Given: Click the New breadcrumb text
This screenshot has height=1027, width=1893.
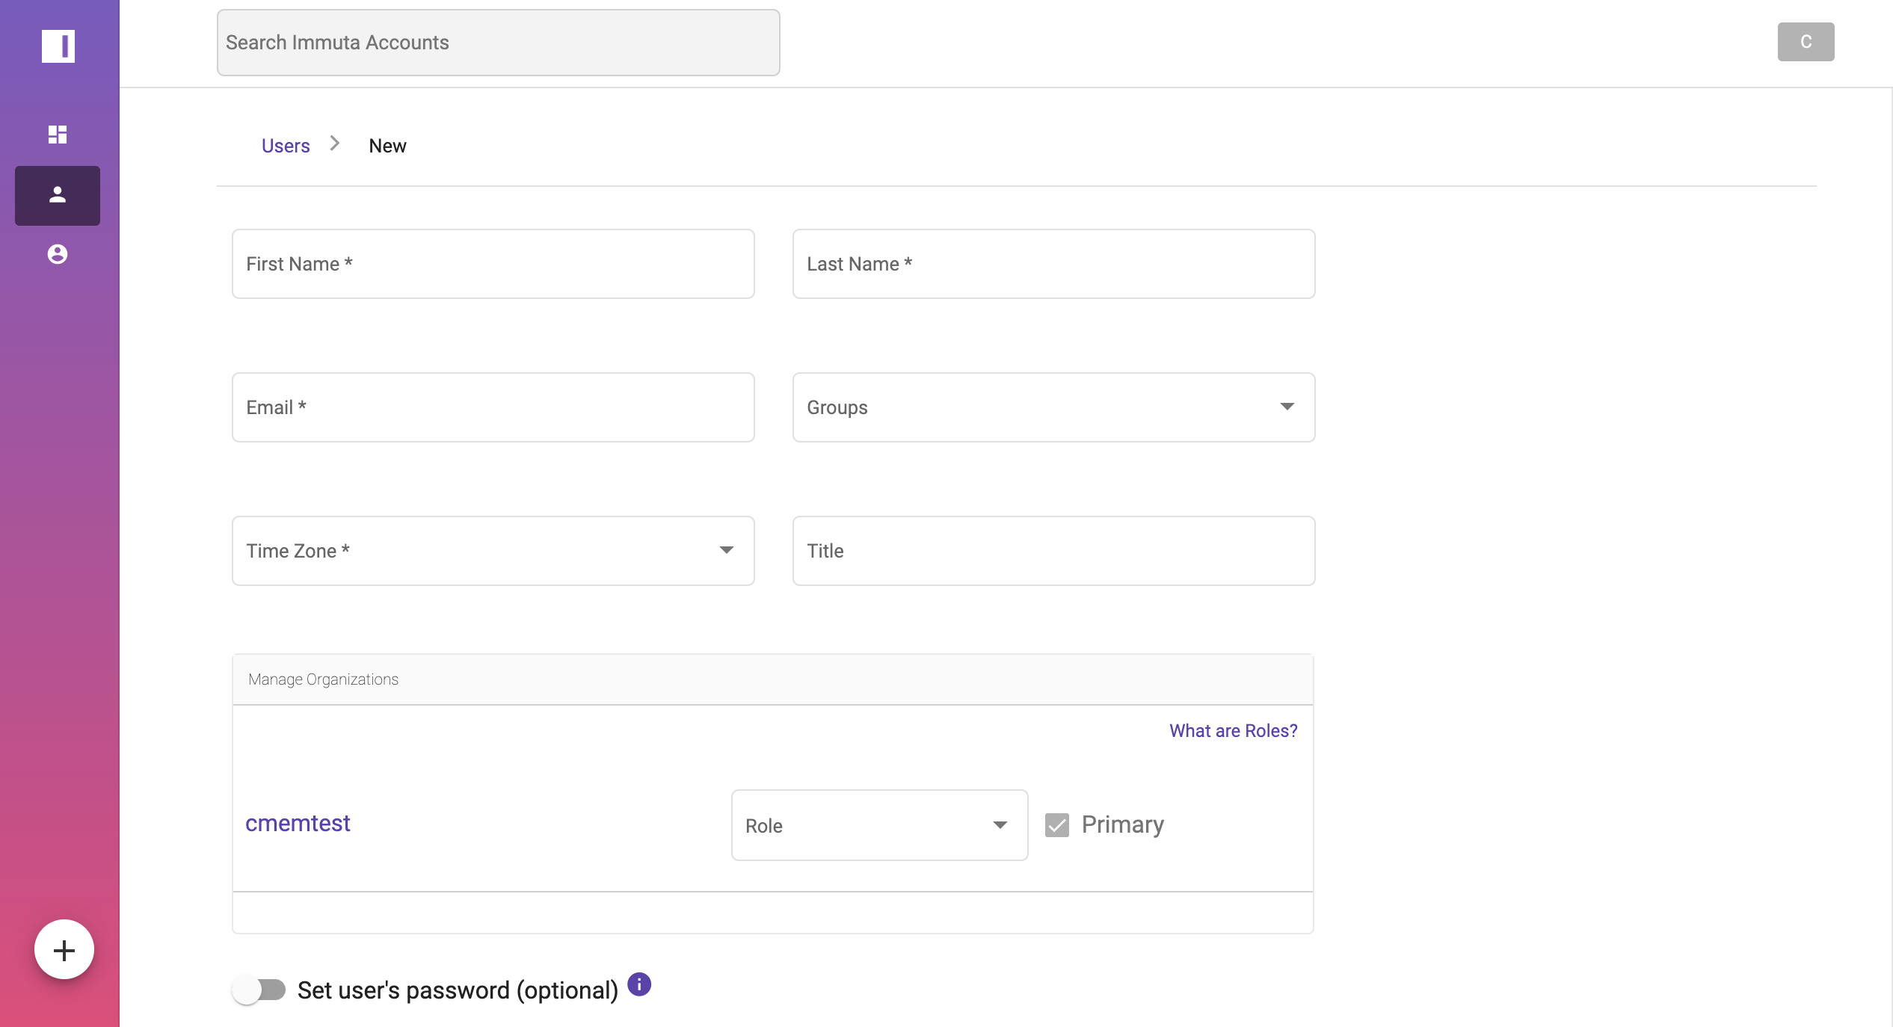Looking at the screenshot, I should (387, 146).
